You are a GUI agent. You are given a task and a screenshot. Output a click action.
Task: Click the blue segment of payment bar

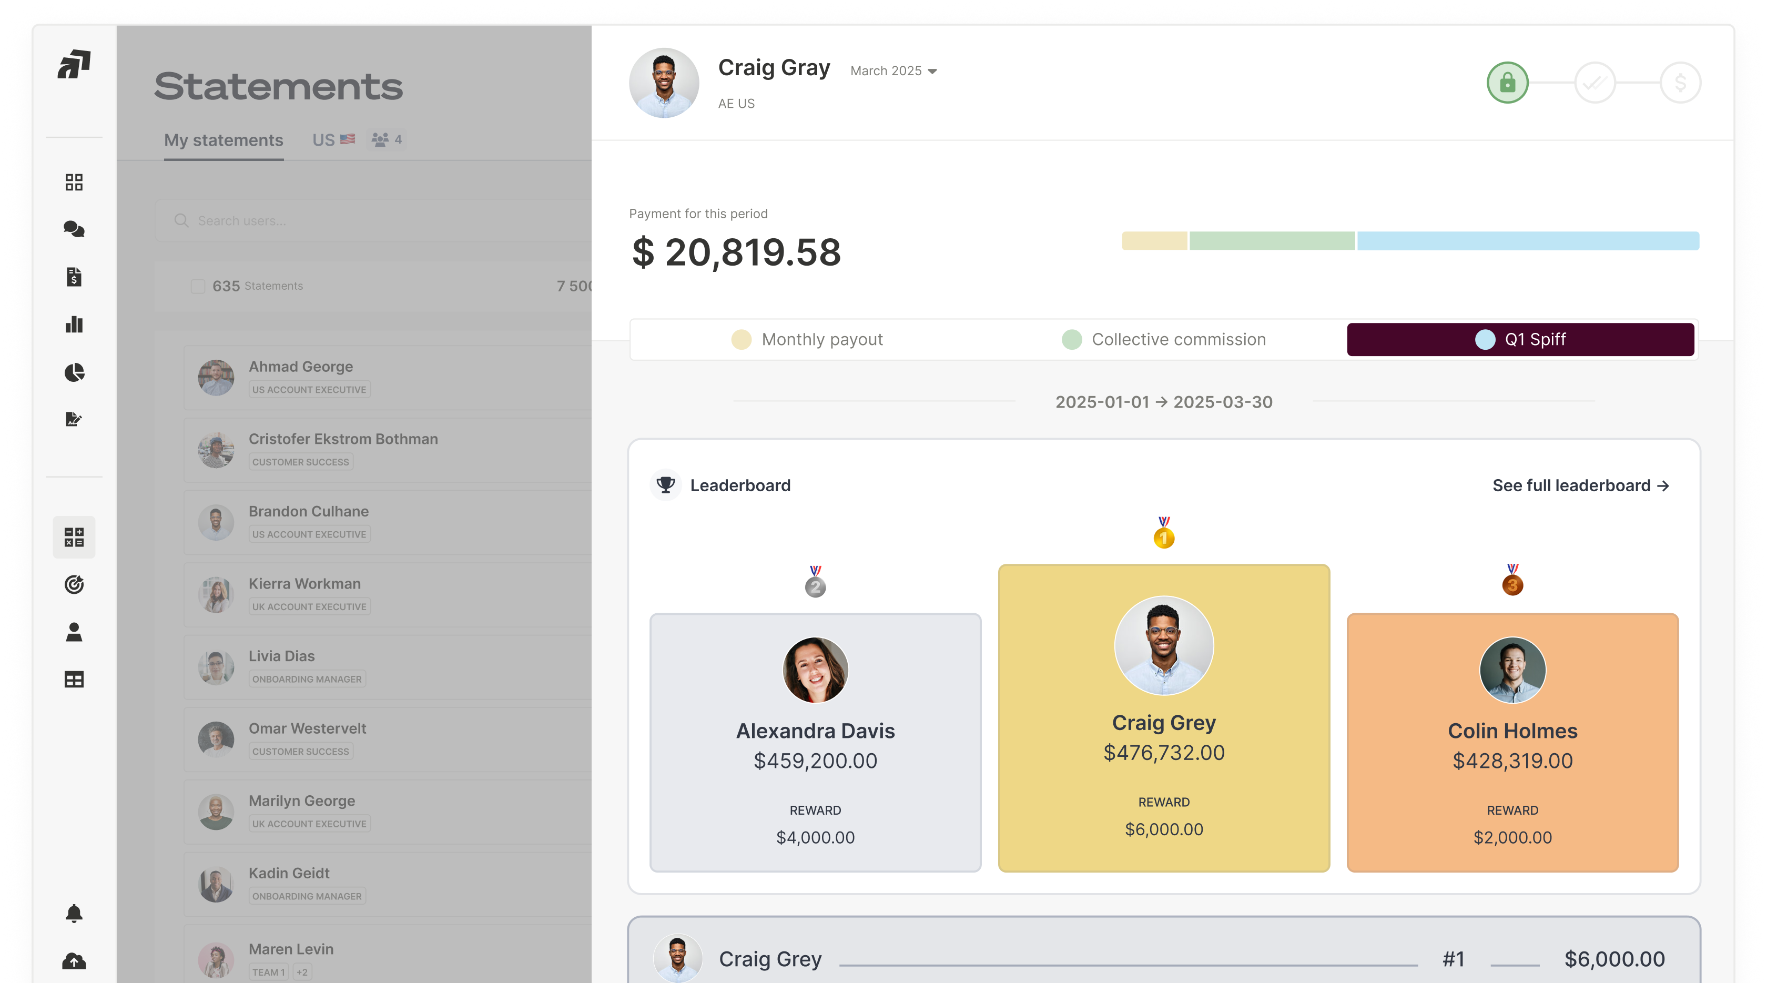(1528, 241)
